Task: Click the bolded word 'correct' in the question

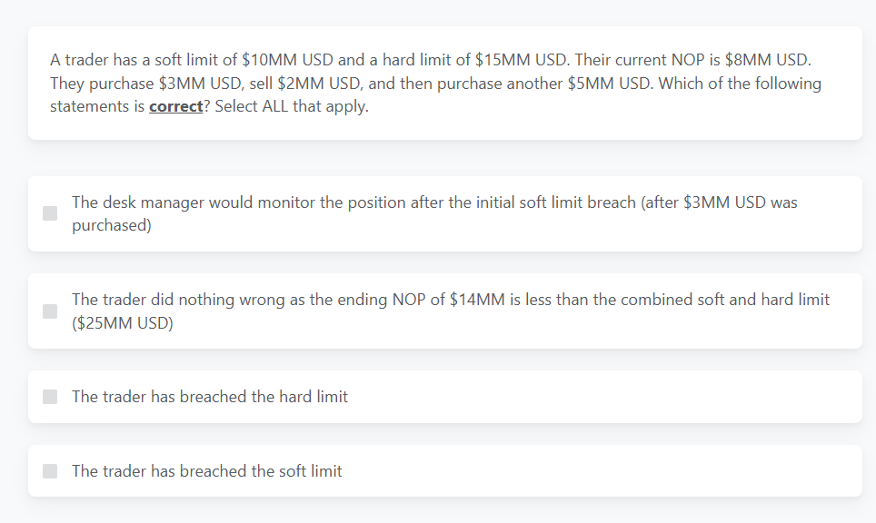Action: pyautogui.click(x=176, y=106)
